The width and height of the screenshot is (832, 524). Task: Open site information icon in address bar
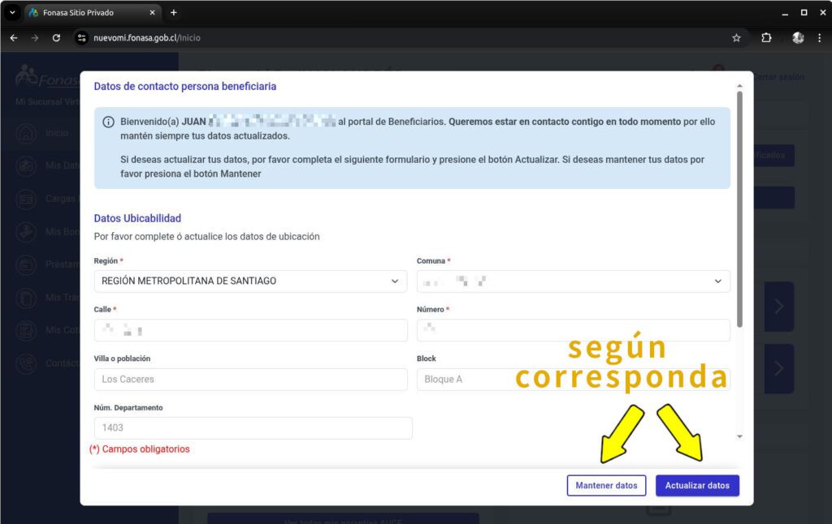point(82,38)
